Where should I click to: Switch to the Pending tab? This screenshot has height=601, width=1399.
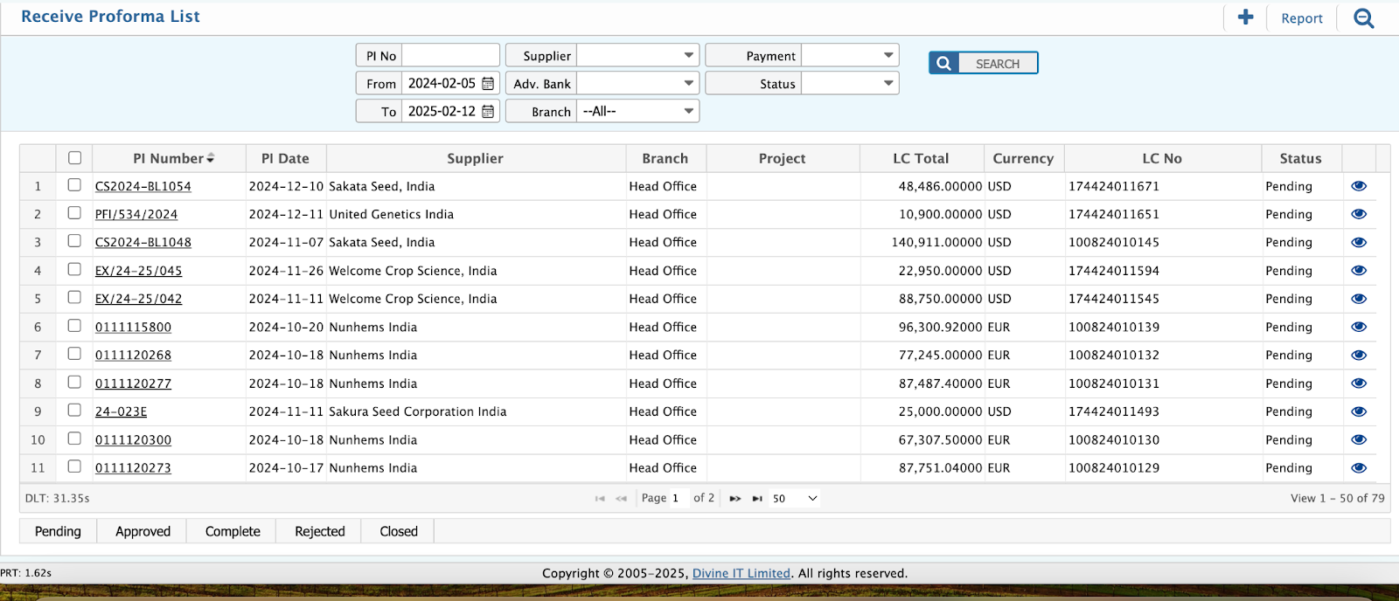coord(58,531)
